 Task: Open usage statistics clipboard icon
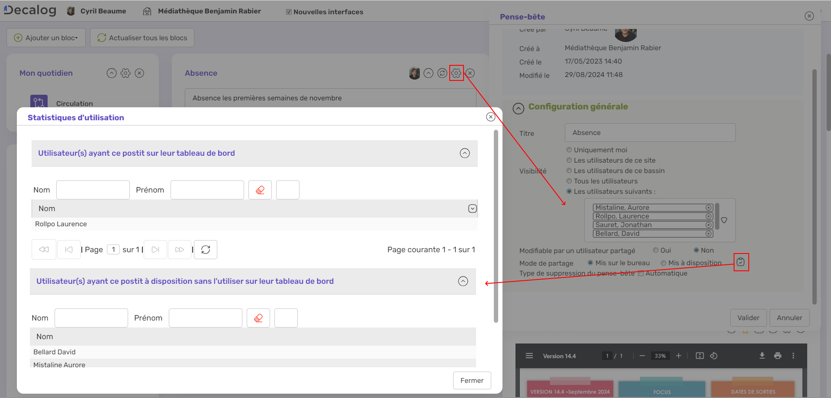point(741,262)
